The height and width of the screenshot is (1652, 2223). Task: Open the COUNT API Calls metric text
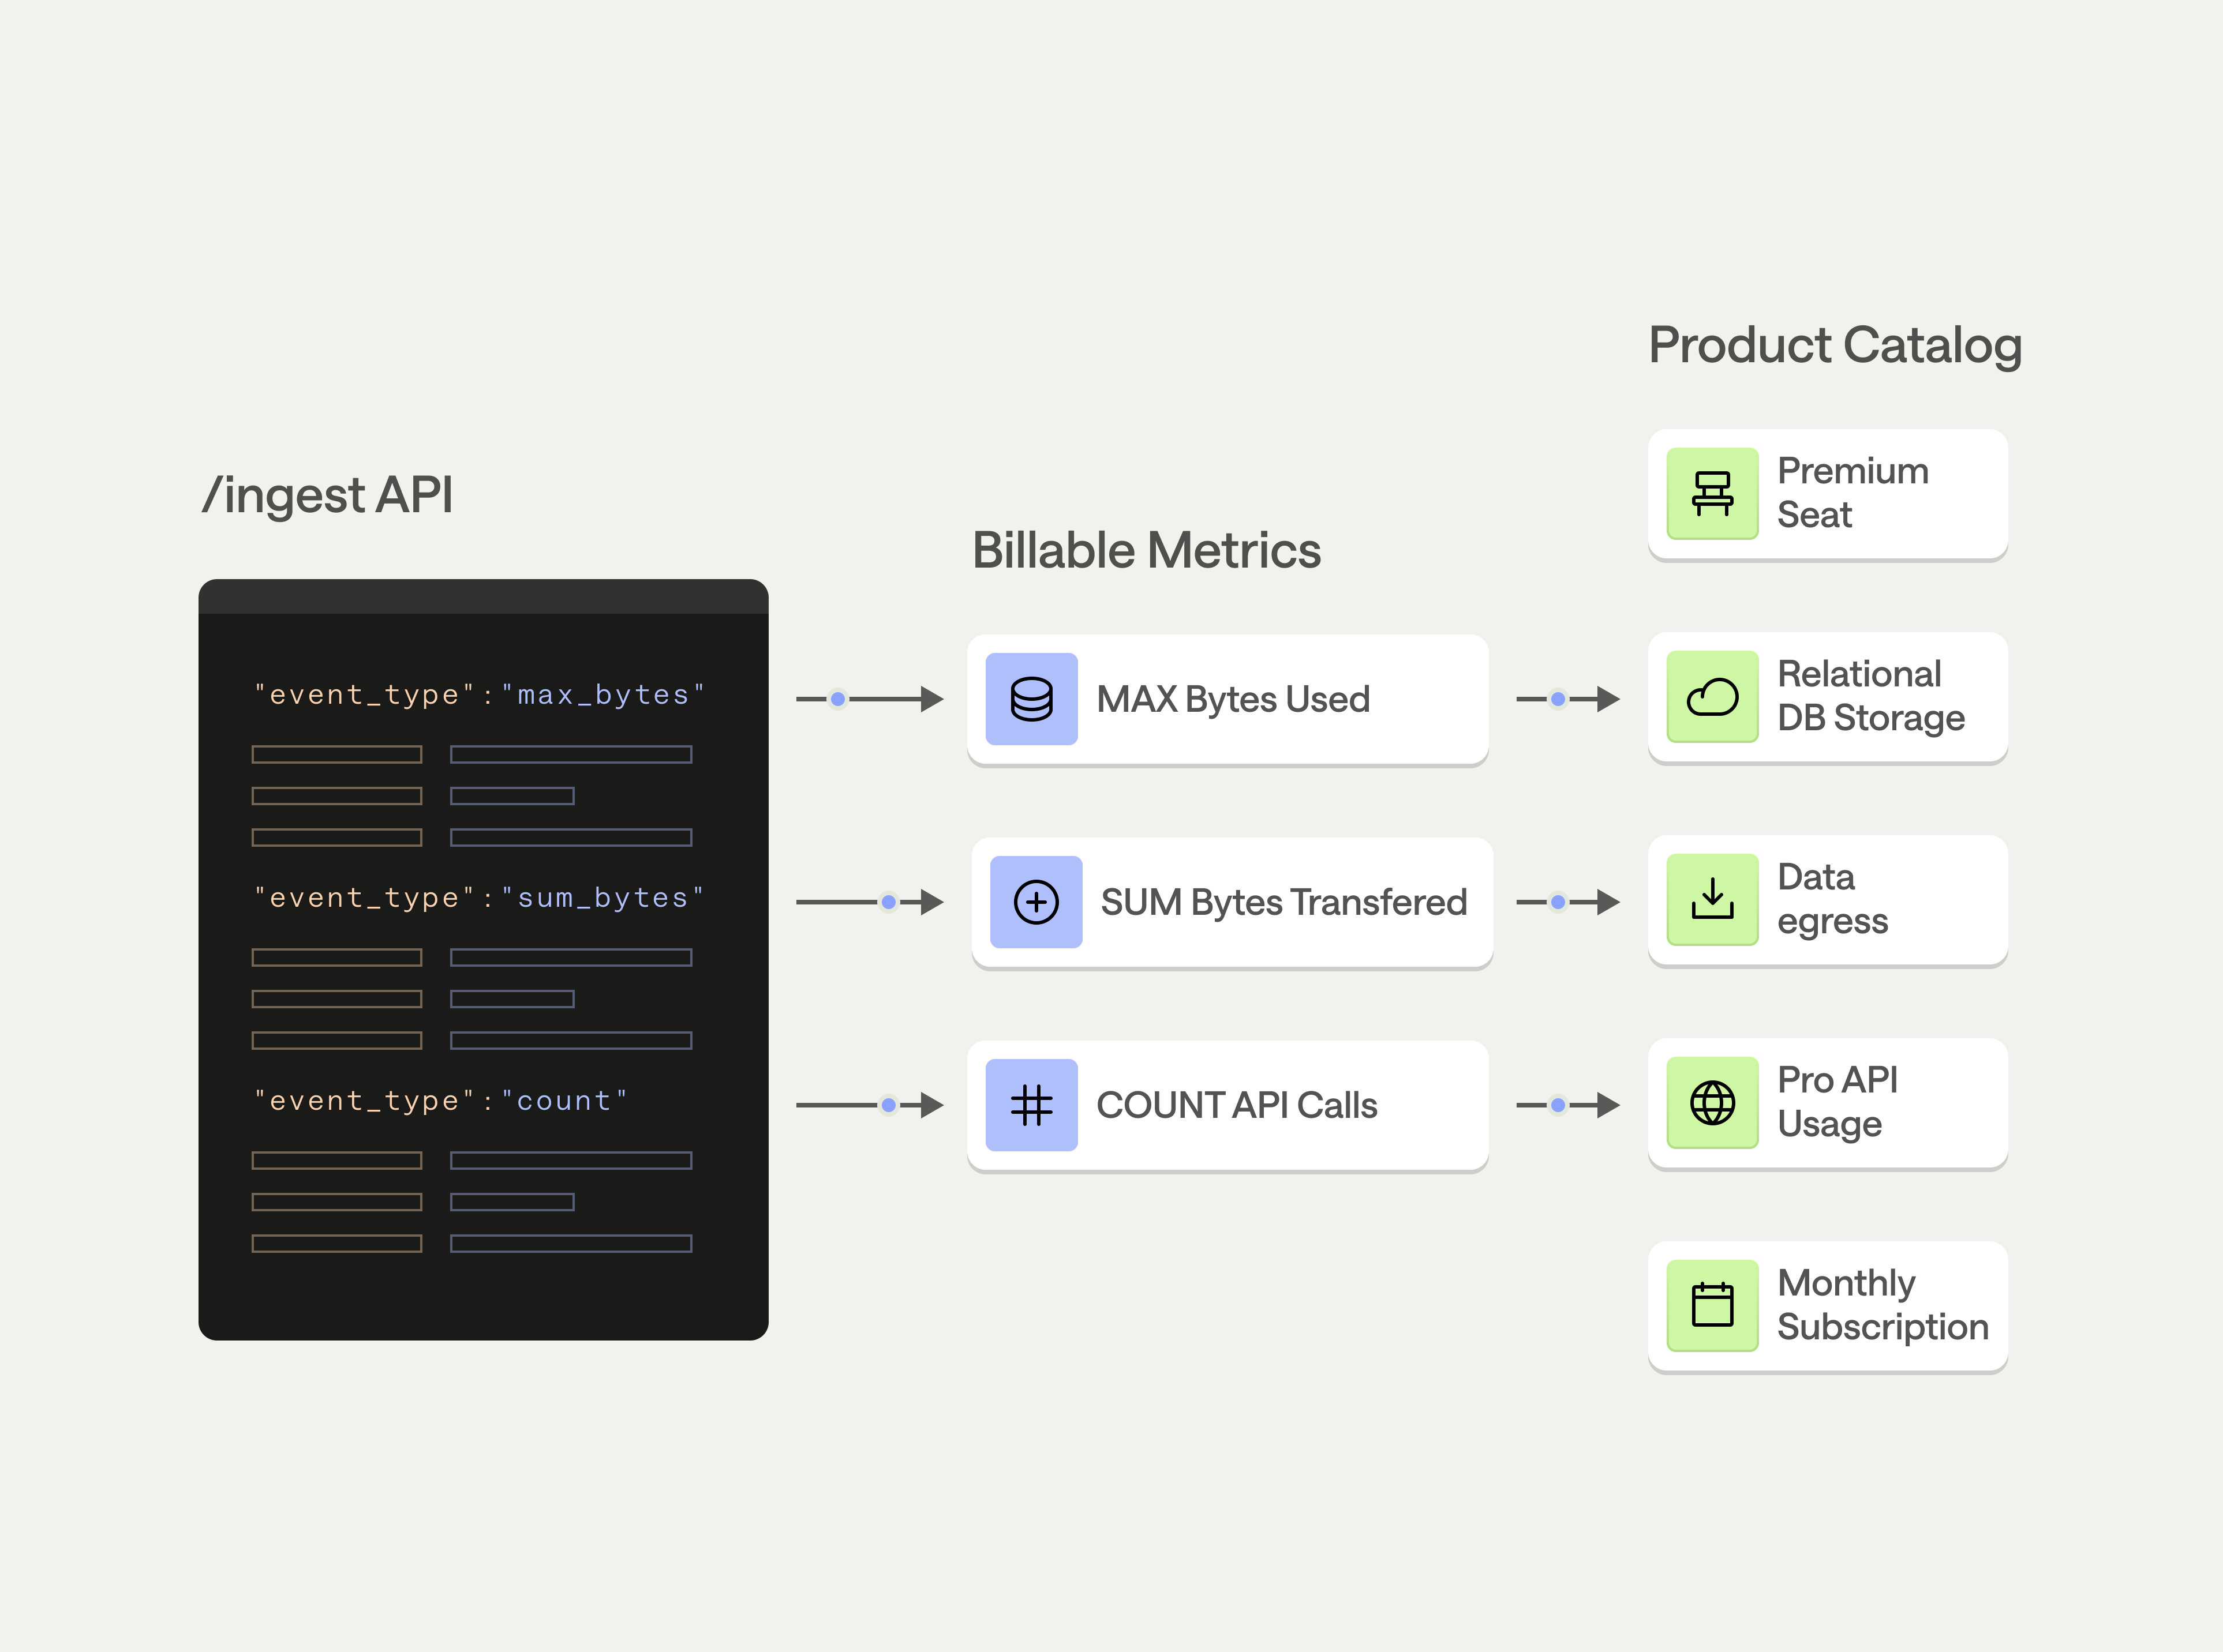click(x=1237, y=1105)
